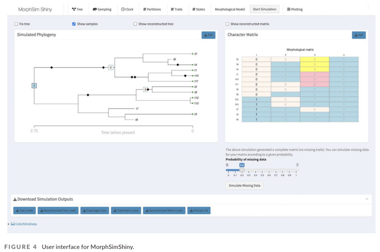Click yellow matrix cell for t2 trait 3
The width and height of the screenshot is (380, 252).
pyautogui.click(x=315, y=59)
